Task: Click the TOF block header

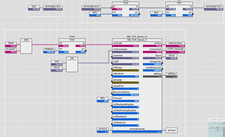Action: pyautogui.click(x=179, y=3)
